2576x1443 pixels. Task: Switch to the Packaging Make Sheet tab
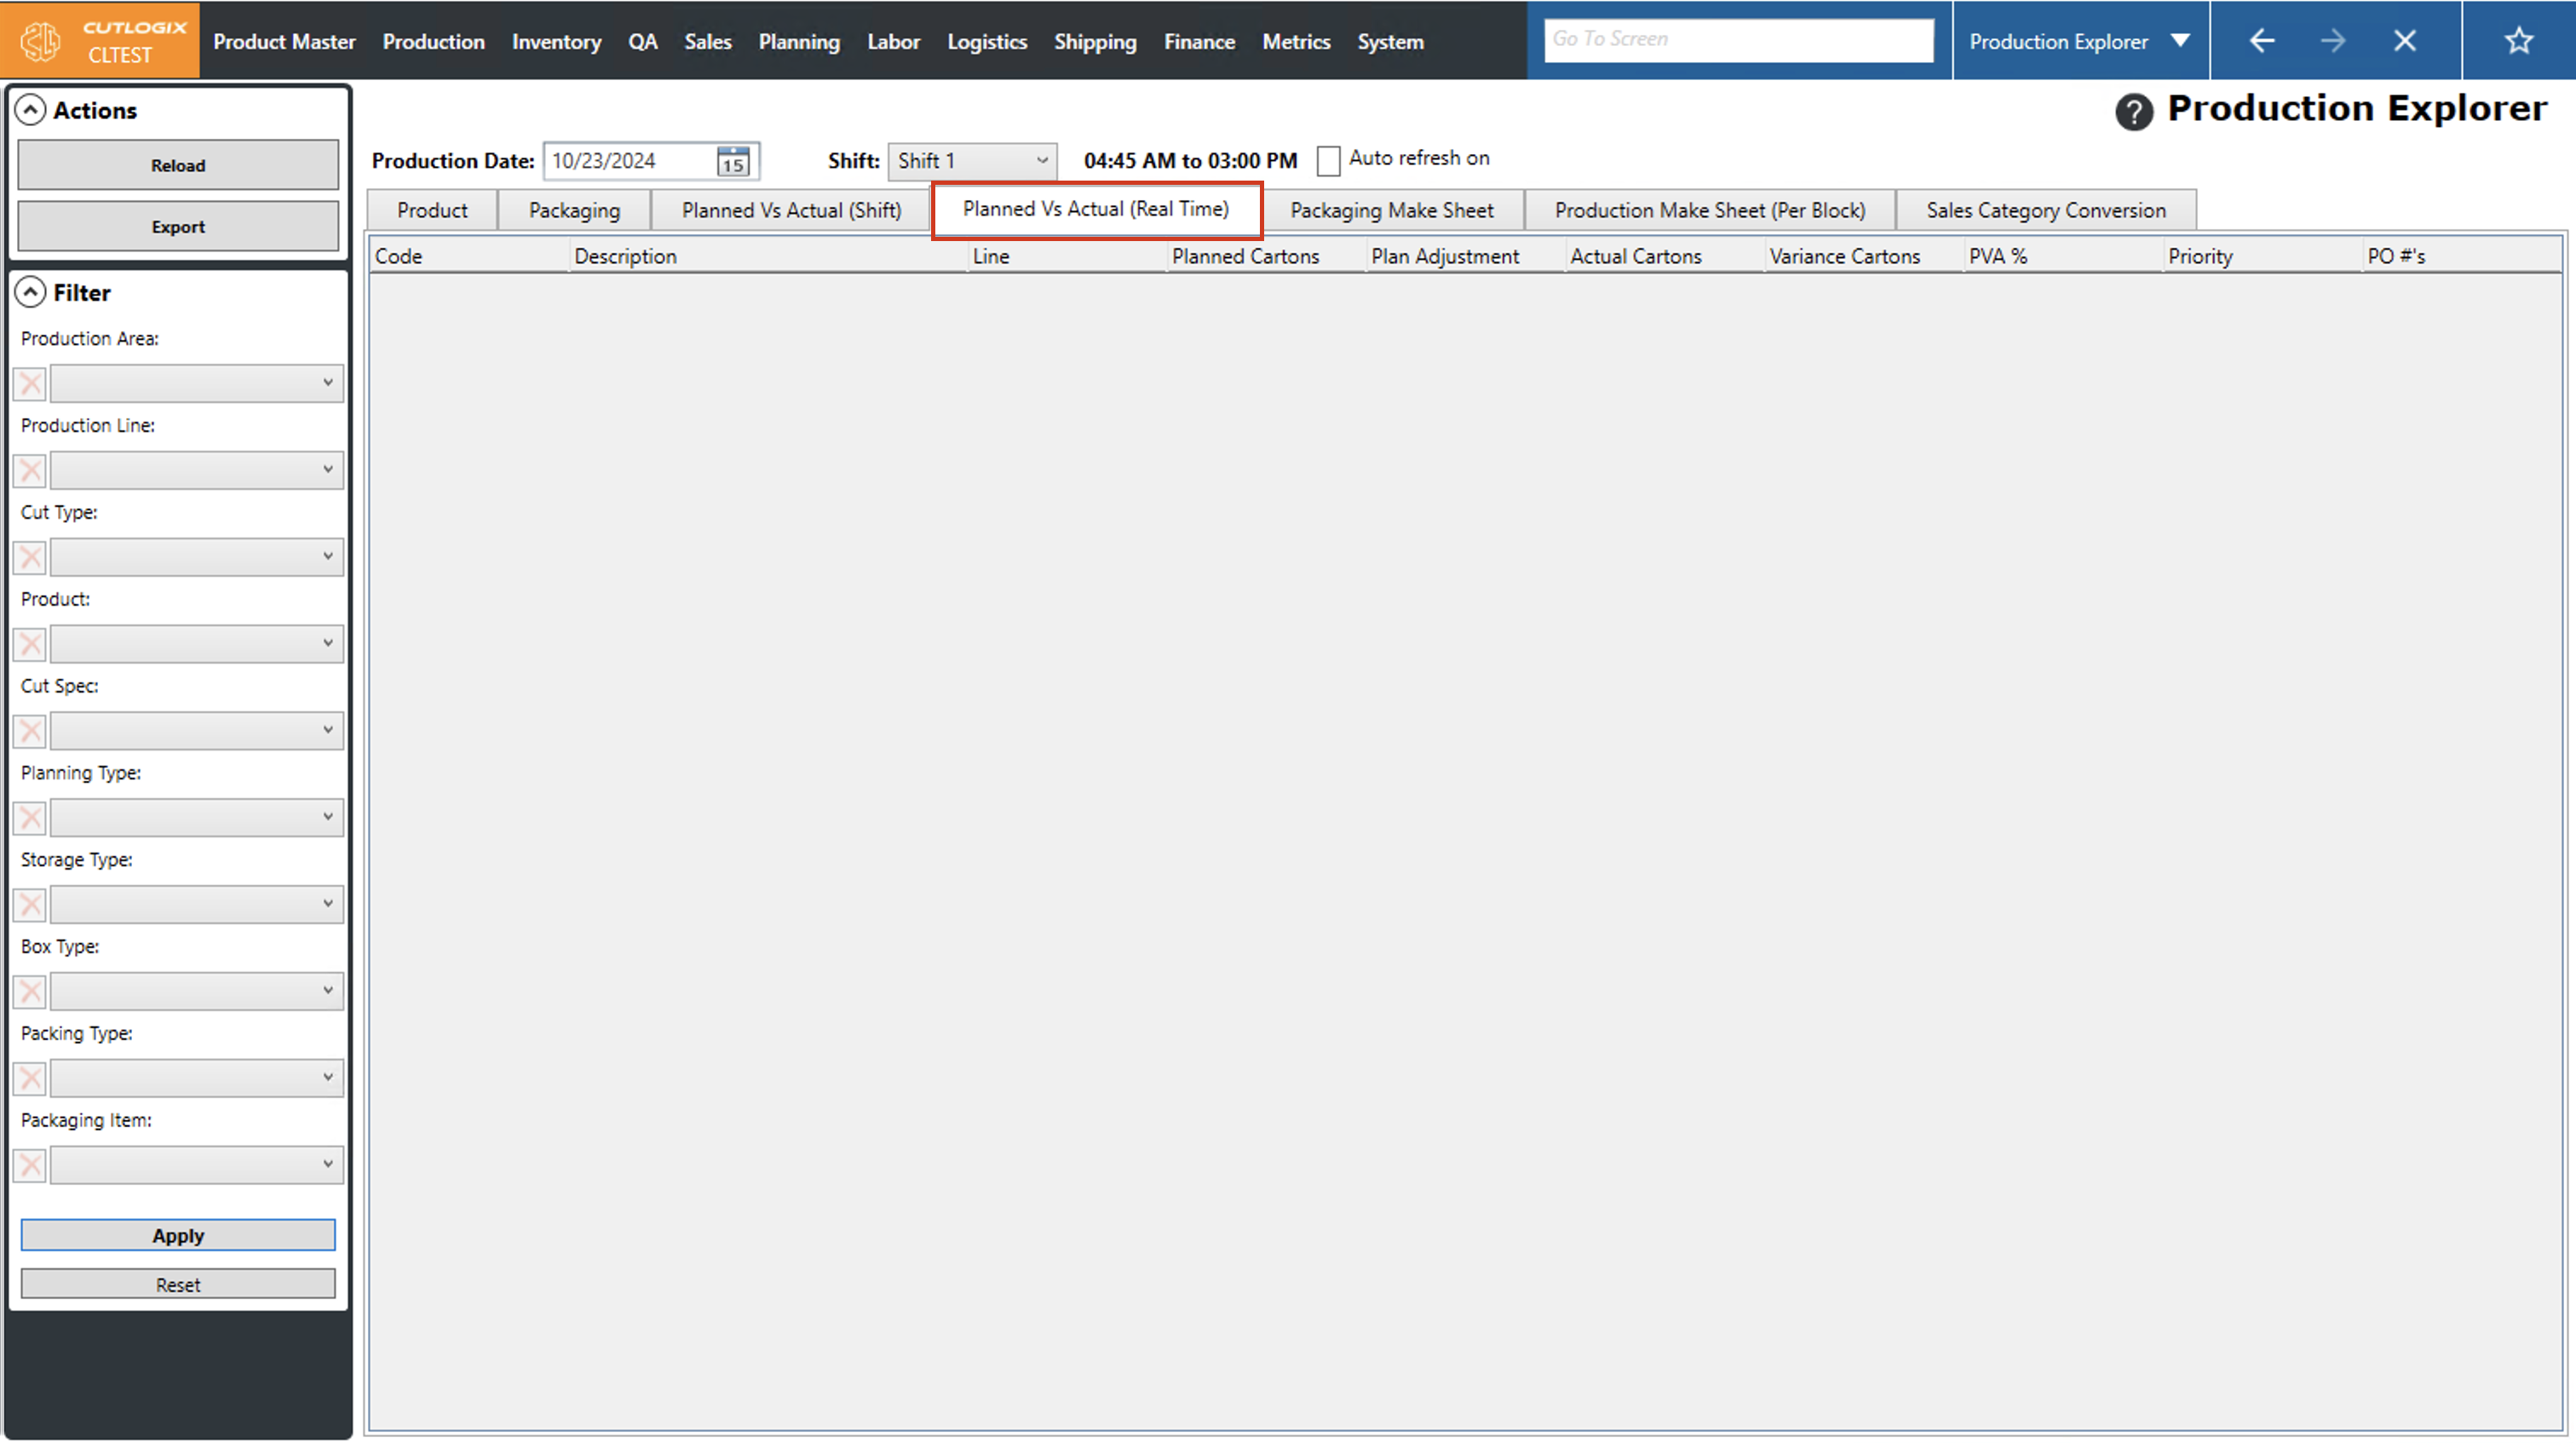coord(1391,211)
